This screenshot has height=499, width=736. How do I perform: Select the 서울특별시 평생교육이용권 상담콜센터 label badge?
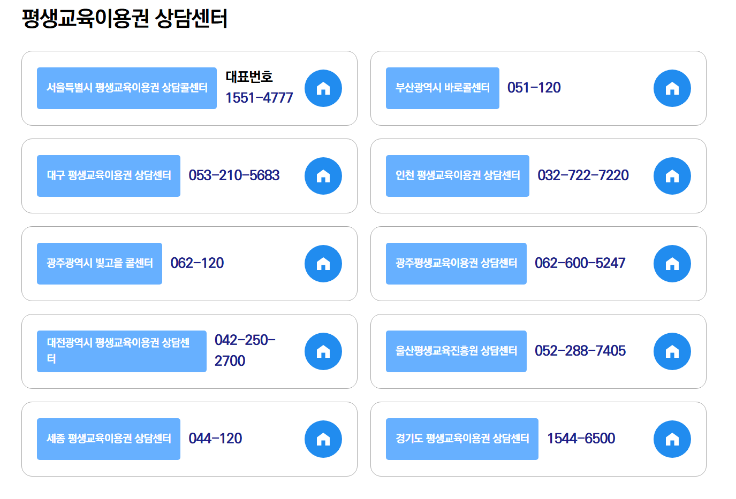click(x=126, y=88)
